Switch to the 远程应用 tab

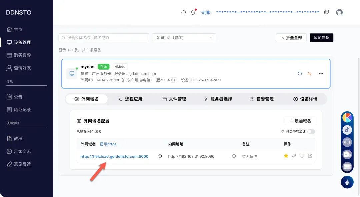tap(130, 99)
